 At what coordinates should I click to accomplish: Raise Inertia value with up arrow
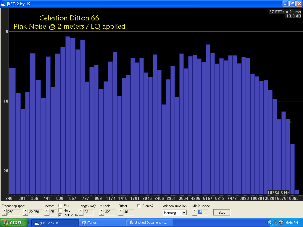[47, 211]
